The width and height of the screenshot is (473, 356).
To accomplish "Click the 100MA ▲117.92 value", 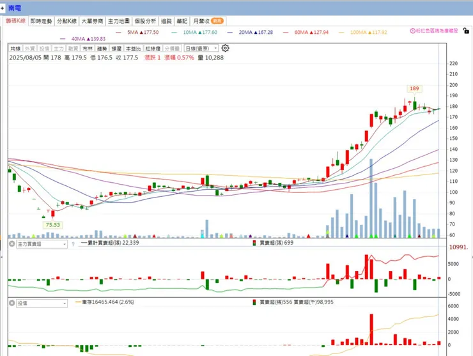I will tap(368, 33).
